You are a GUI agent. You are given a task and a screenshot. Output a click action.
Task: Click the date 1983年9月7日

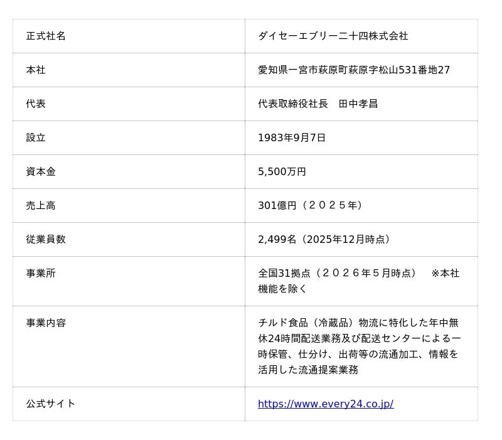pos(292,137)
